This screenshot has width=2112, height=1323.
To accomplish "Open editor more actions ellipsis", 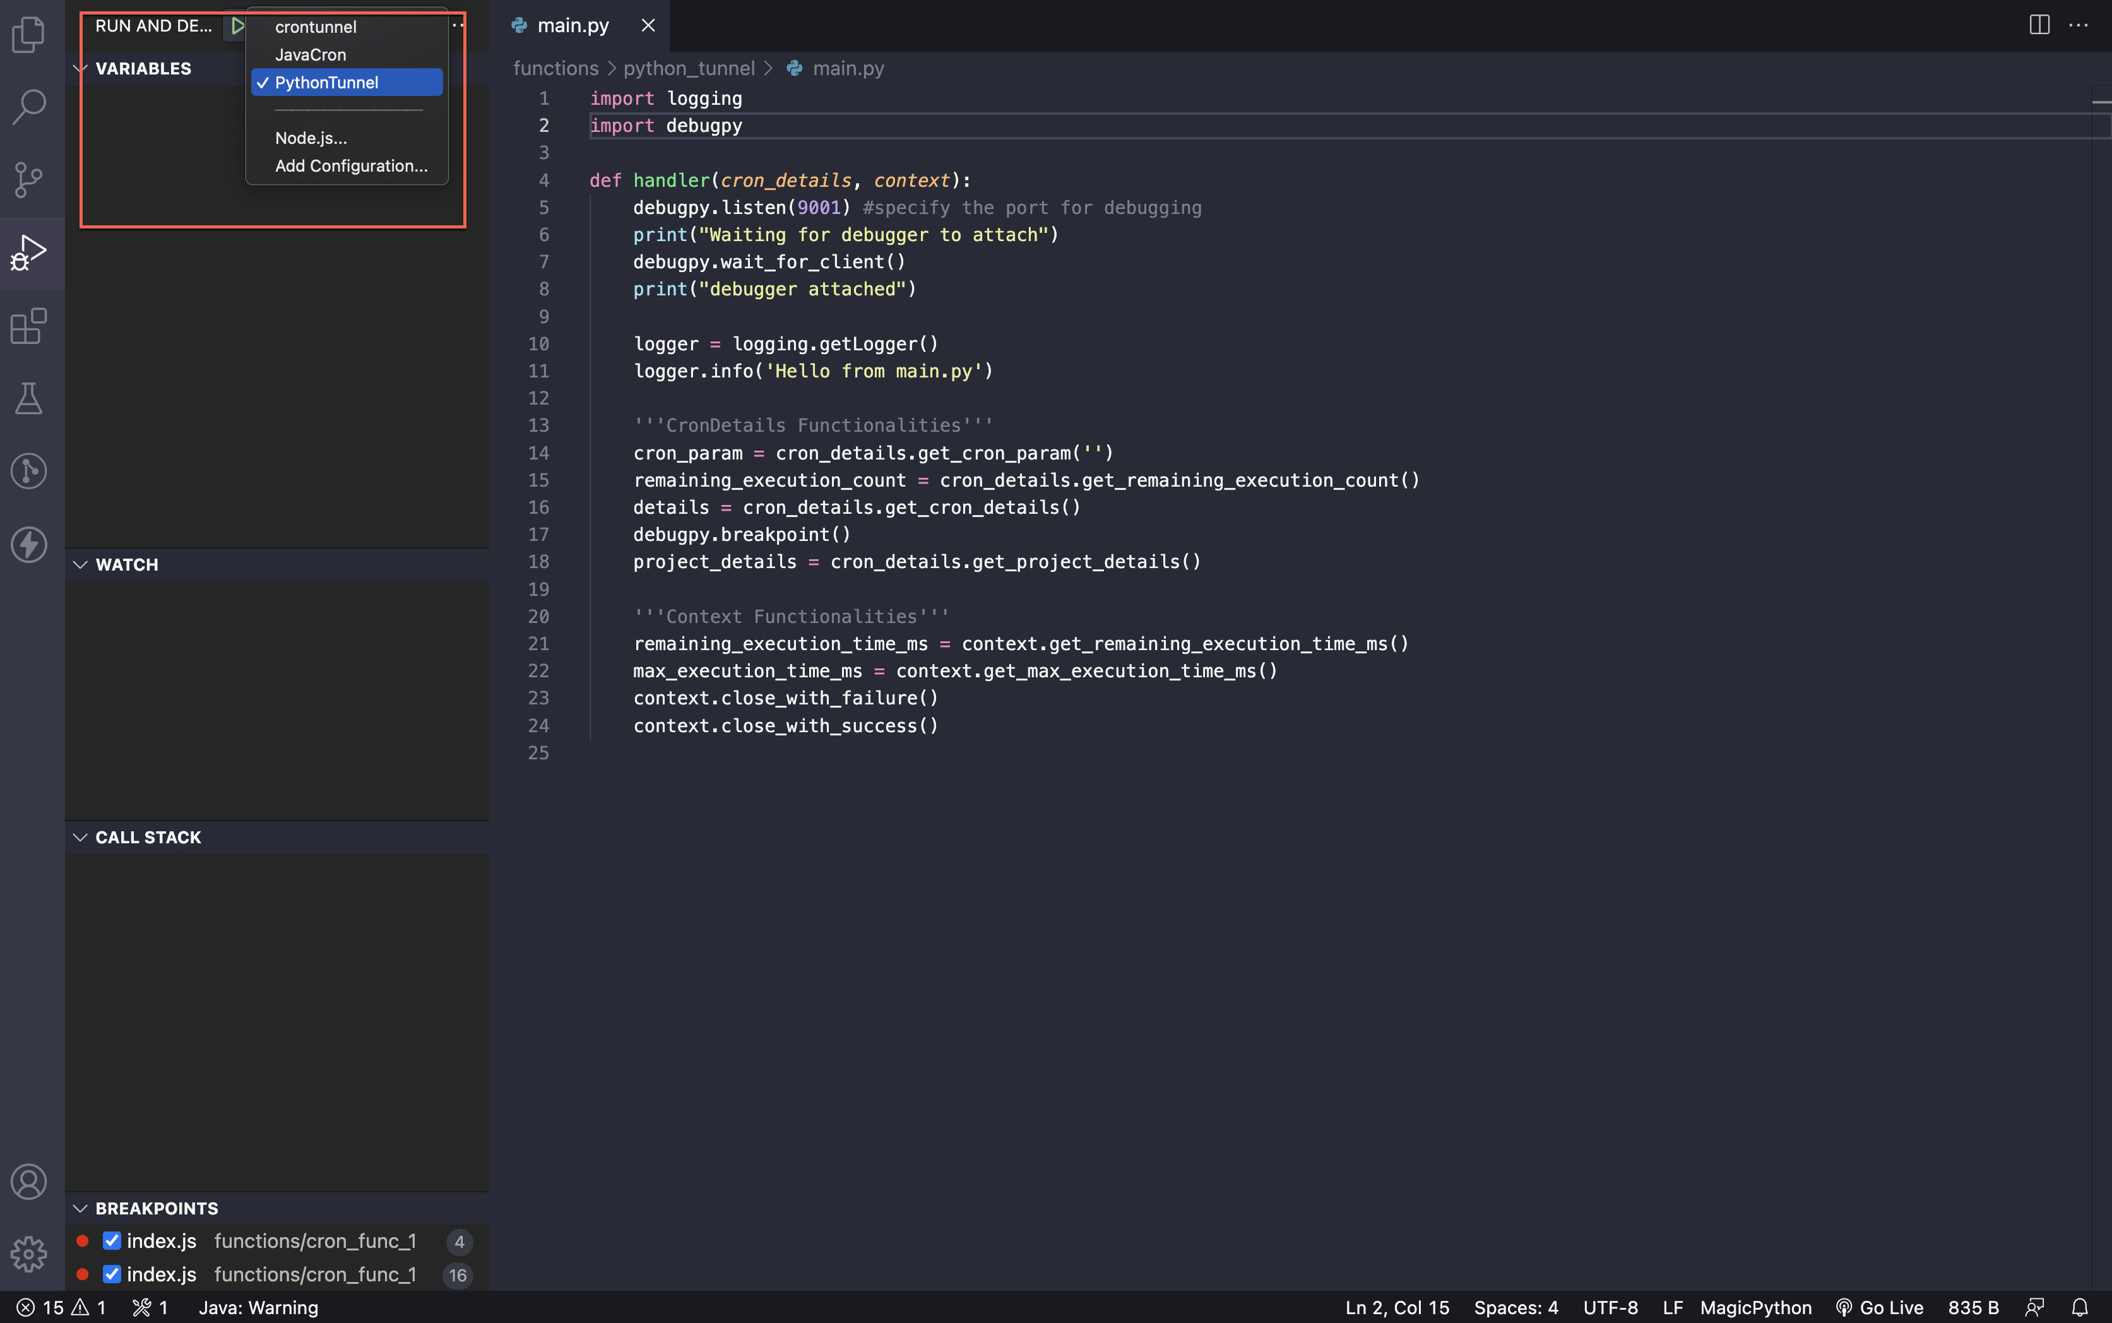I will (x=2079, y=25).
